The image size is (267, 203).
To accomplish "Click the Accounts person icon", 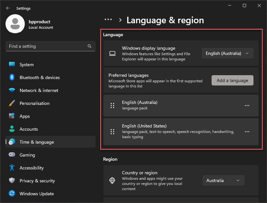I will (x=12, y=129).
